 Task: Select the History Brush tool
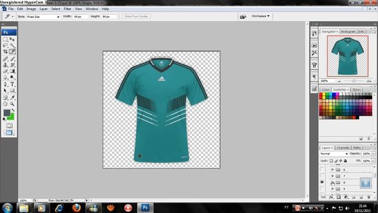tap(12, 65)
